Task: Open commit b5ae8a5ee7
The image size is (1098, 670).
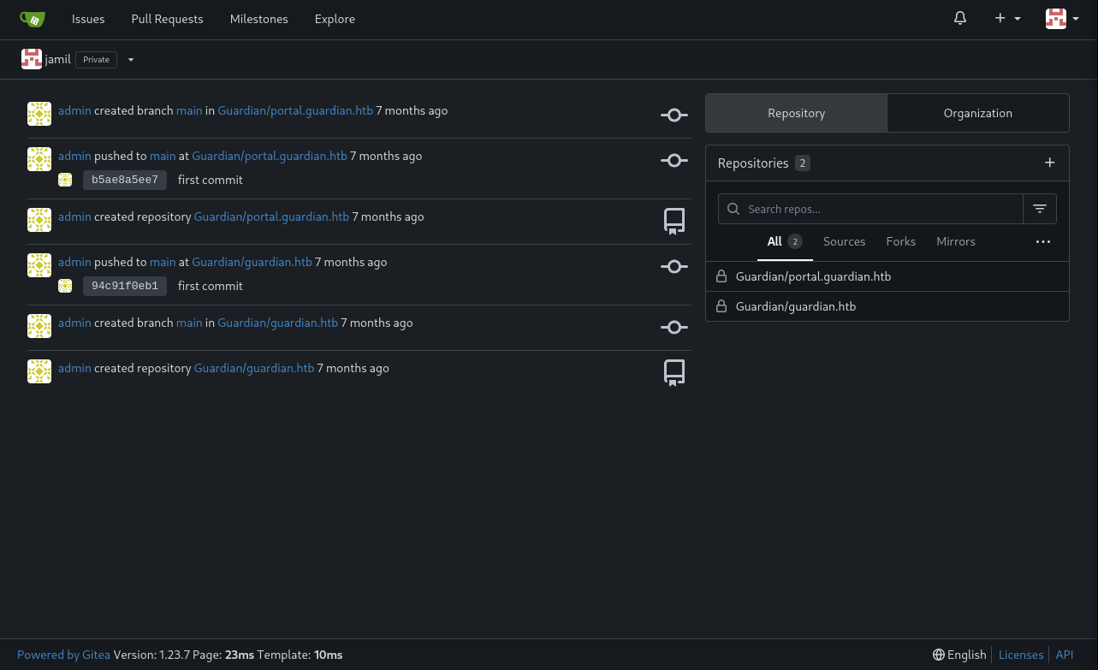Action: click(125, 180)
